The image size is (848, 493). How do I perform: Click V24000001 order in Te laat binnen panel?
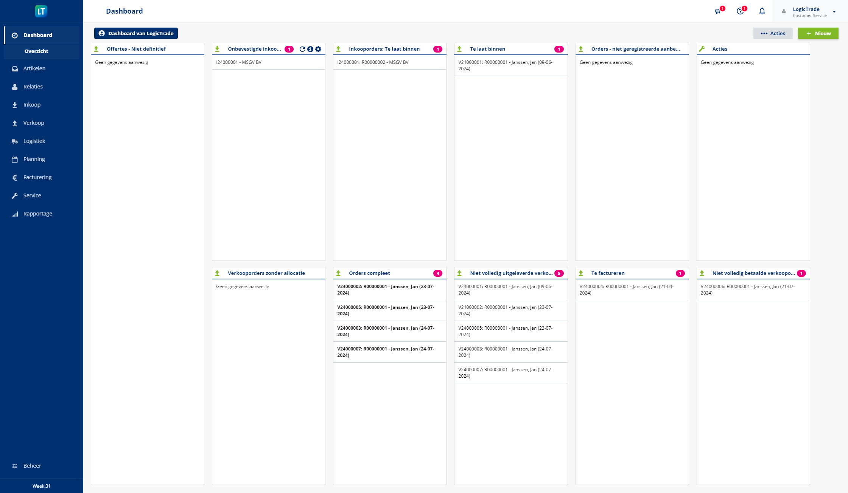click(x=506, y=65)
